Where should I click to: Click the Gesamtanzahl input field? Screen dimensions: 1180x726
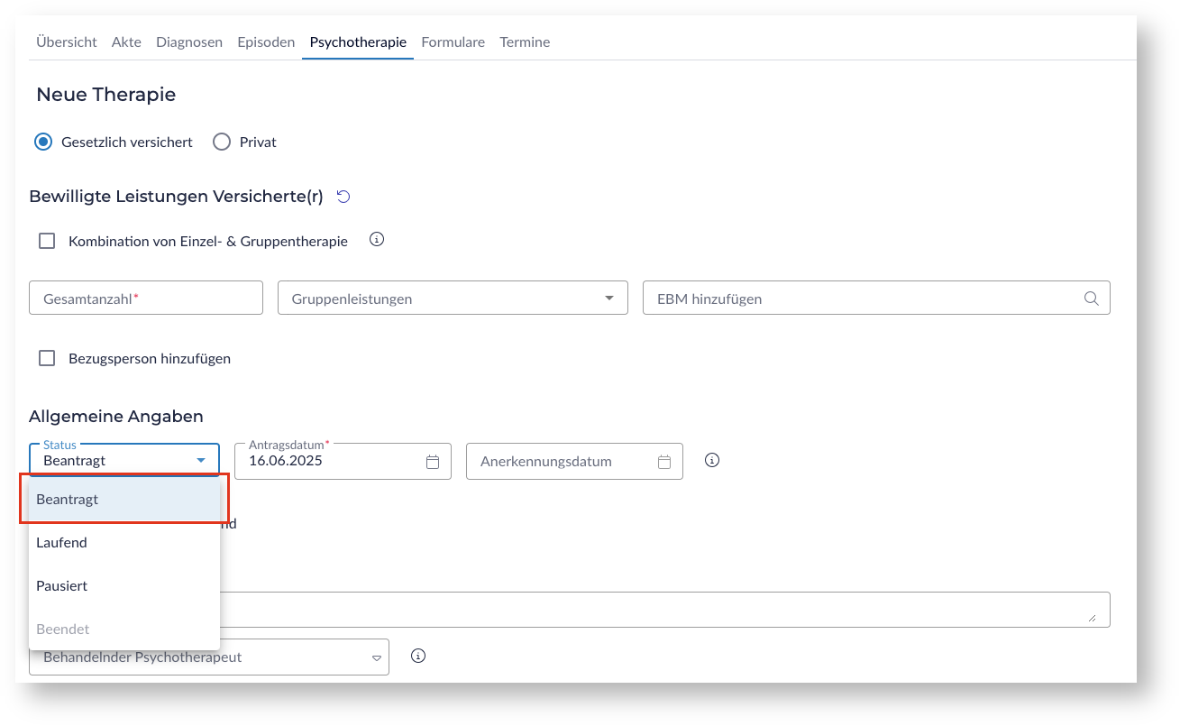click(x=146, y=299)
